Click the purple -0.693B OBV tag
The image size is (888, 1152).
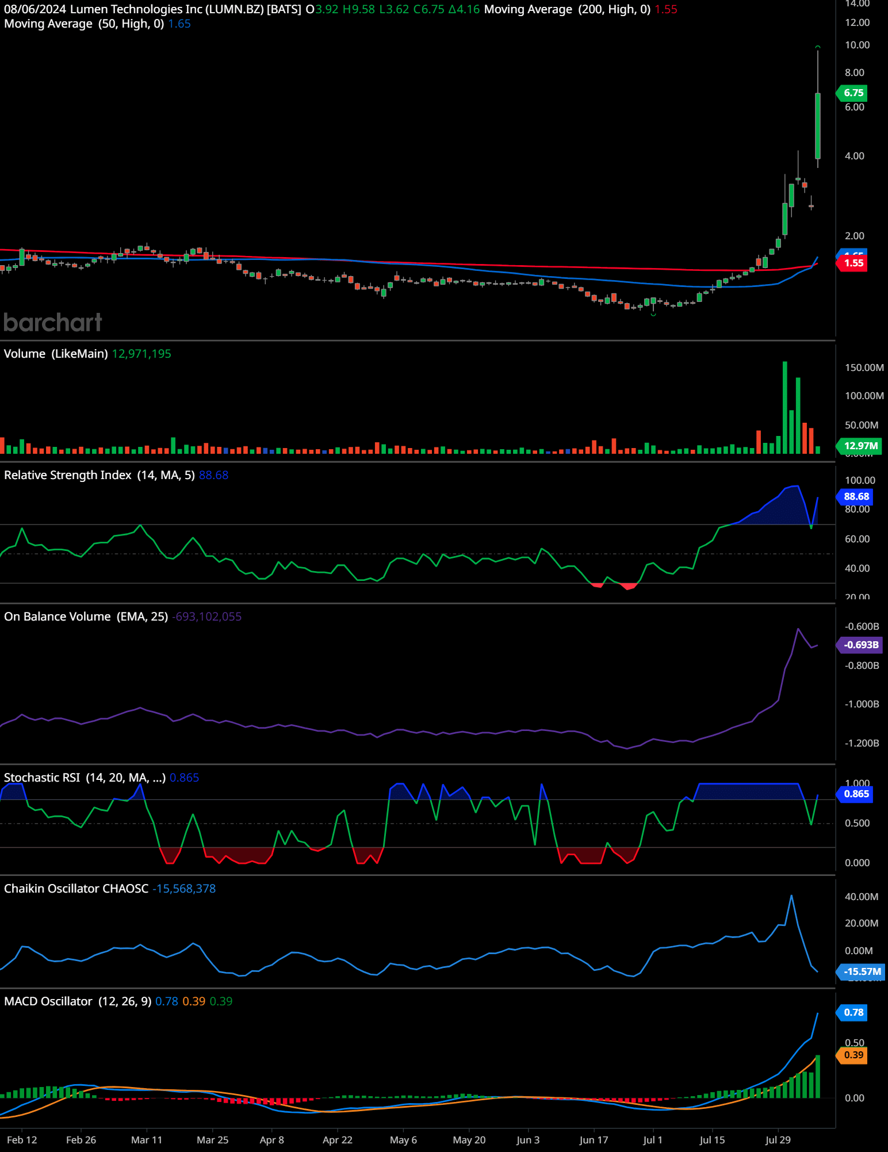click(x=860, y=645)
